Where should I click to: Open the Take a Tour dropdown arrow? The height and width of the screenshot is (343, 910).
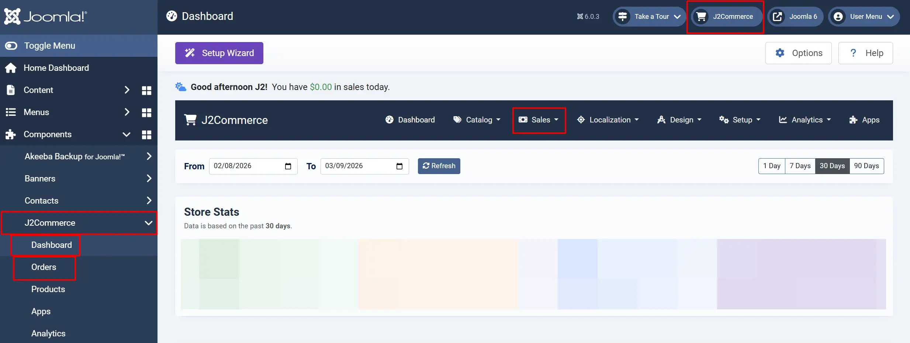point(677,17)
